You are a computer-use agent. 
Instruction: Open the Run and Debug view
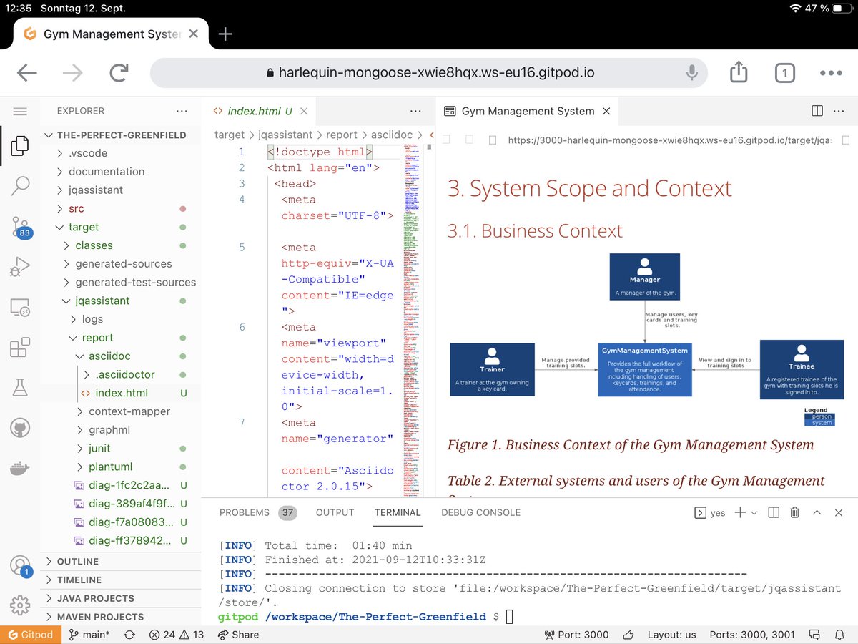click(20, 268)
